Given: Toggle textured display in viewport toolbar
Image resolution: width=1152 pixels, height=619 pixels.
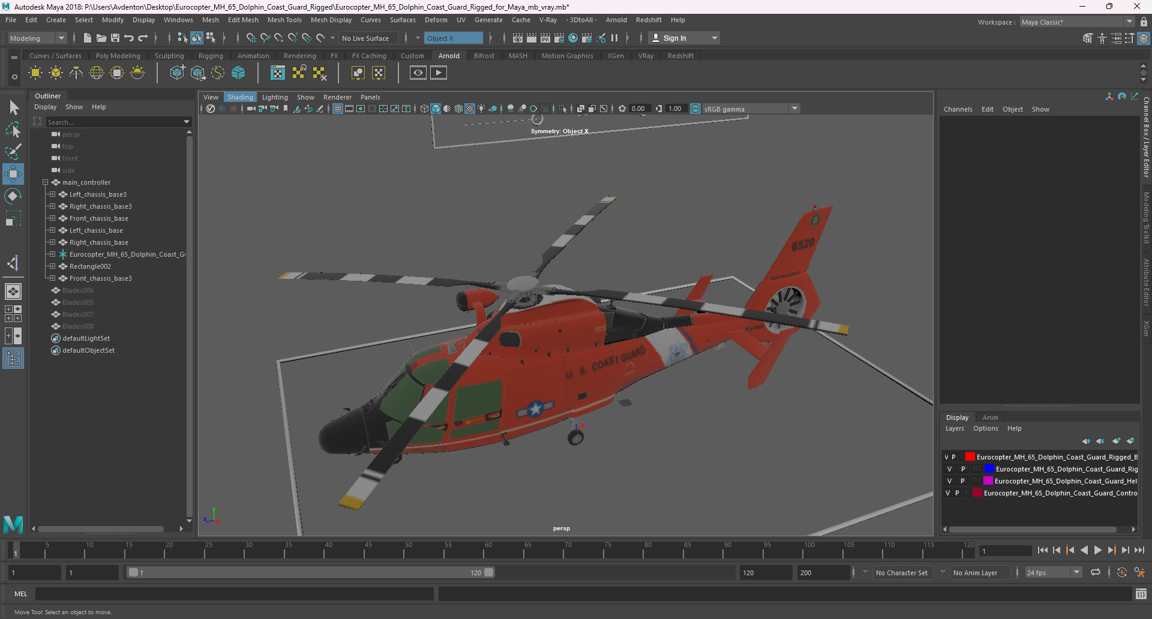Looking at the screenshot, I should click(470, 109).
